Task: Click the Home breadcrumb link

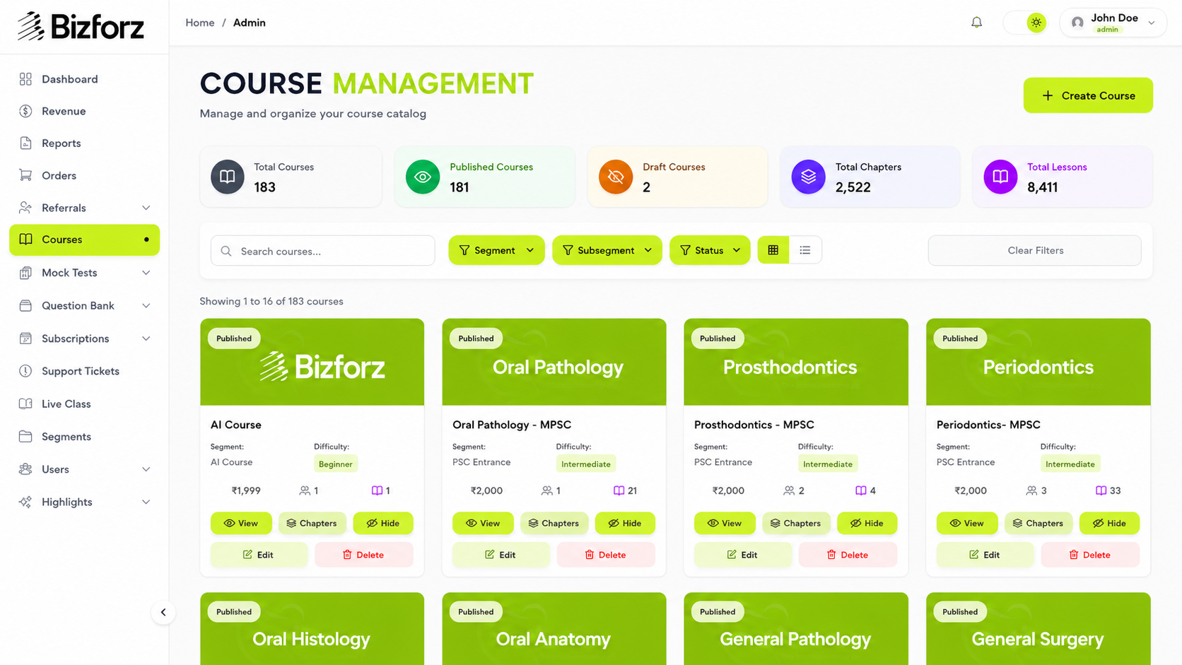Action: pyautogui.click(x=200, y=23)
